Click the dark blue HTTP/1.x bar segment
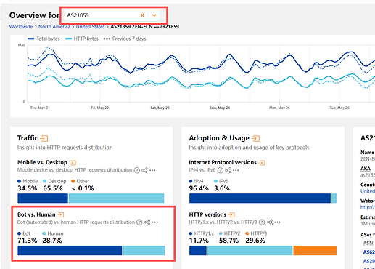The height and width of the screenshot is (269, 375). click(198, 251)
